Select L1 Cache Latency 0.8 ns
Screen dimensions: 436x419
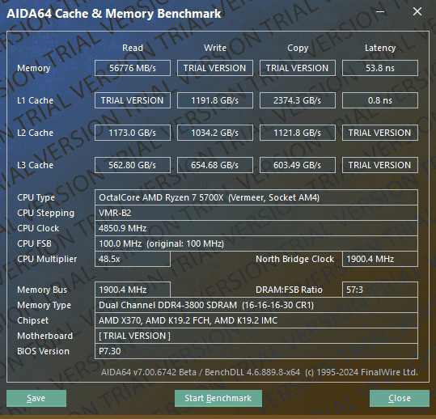[380, 100]
